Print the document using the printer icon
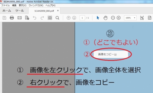This screenshot has height=93, width=153. pos(12,18)
